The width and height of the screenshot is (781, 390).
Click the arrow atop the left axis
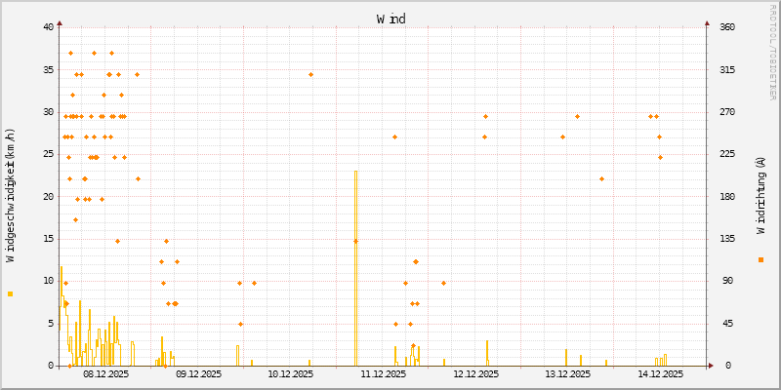tap(60, 22)
